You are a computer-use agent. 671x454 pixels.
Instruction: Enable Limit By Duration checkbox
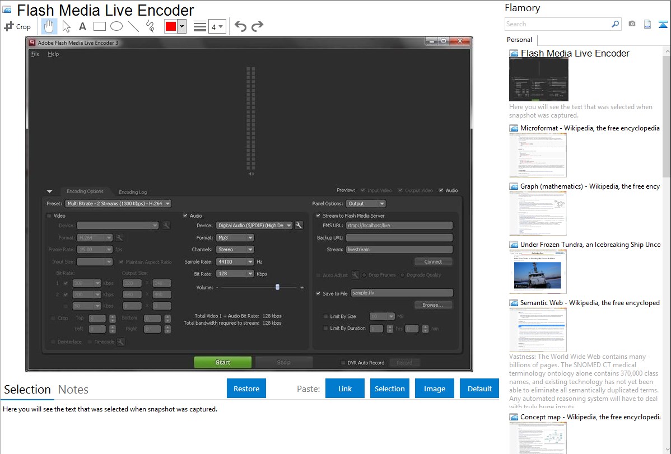325,328
